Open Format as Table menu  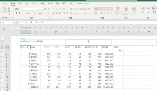[126, 11]
